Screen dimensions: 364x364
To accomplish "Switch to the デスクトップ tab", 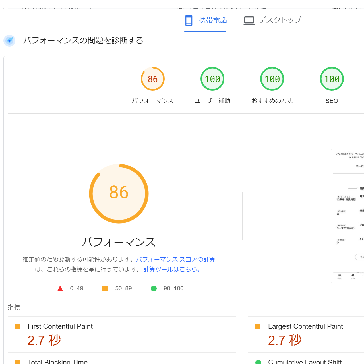I will (272, 20).
